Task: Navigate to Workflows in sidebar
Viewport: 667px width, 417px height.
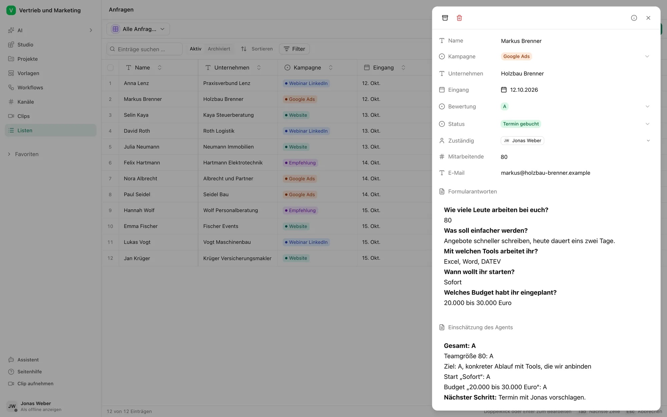Action: coord(50,88)
